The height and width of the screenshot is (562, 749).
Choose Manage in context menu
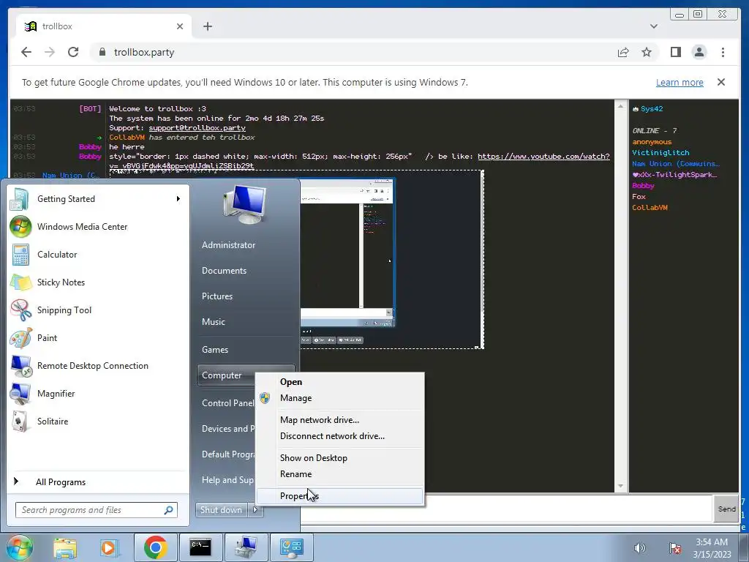[340, 398]
